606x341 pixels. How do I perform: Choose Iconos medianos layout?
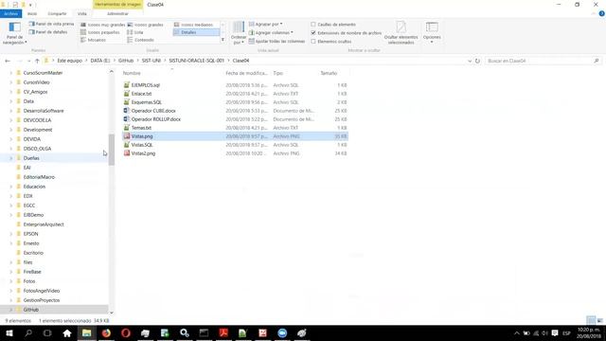coord(193,25)
